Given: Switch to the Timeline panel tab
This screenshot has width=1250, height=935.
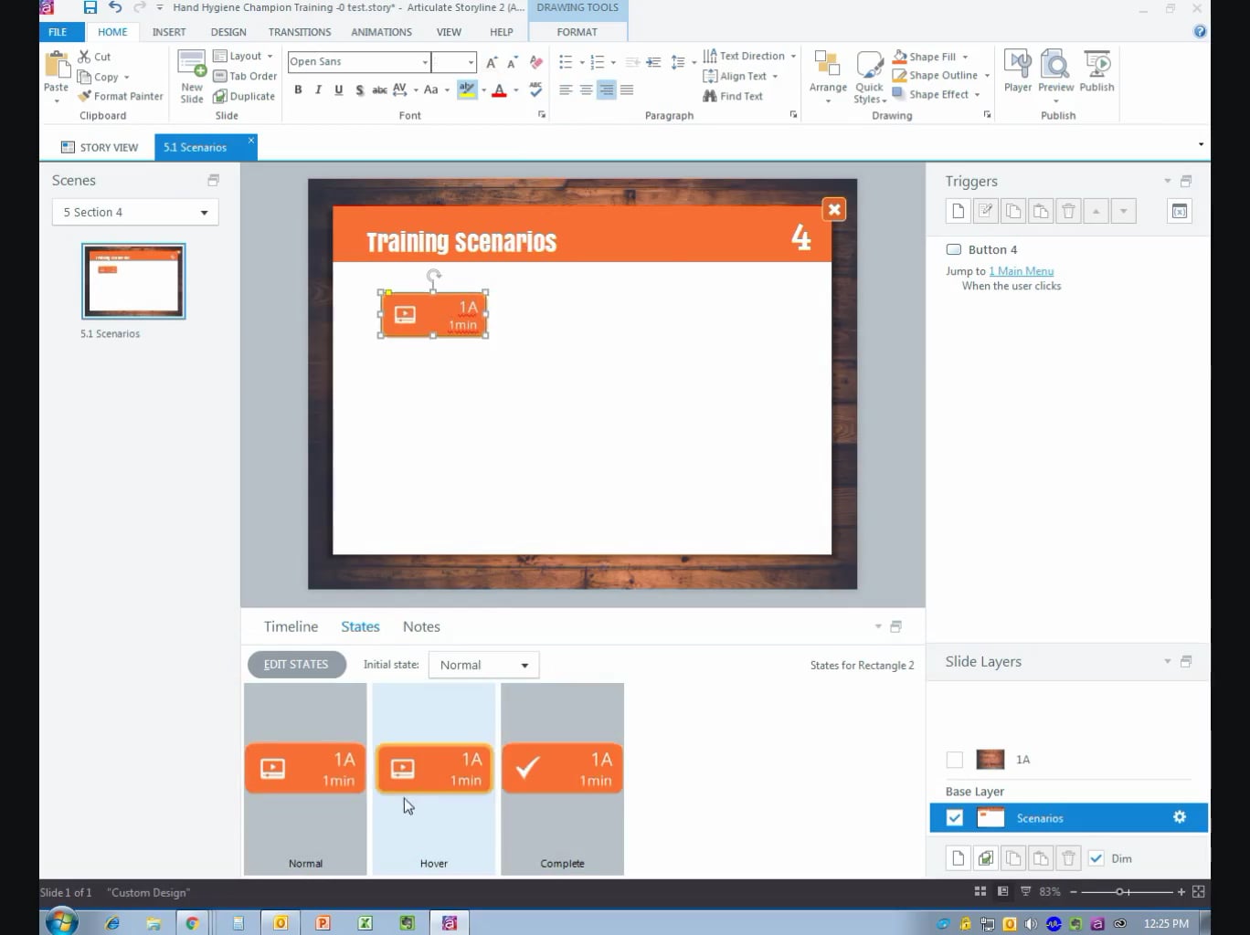Looking at the screenshot, I should pos(291,626).
